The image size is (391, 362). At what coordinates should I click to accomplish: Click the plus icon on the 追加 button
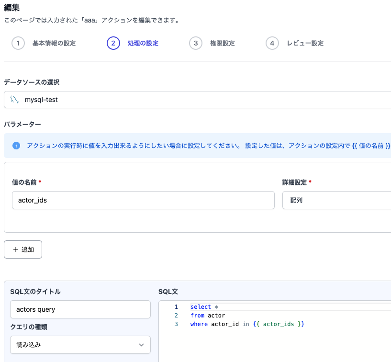(x=16, y=249)
